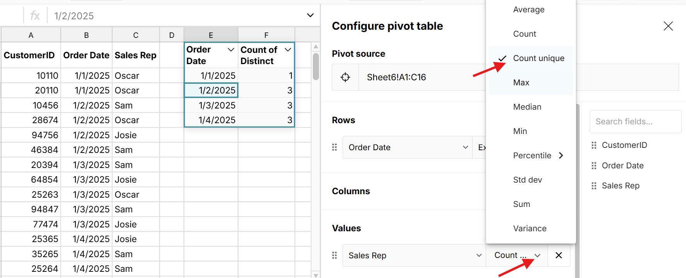Viewport: 686px width, 278px height.
Task: Click grip icon next to Order Date field
Action: [594, 166]
